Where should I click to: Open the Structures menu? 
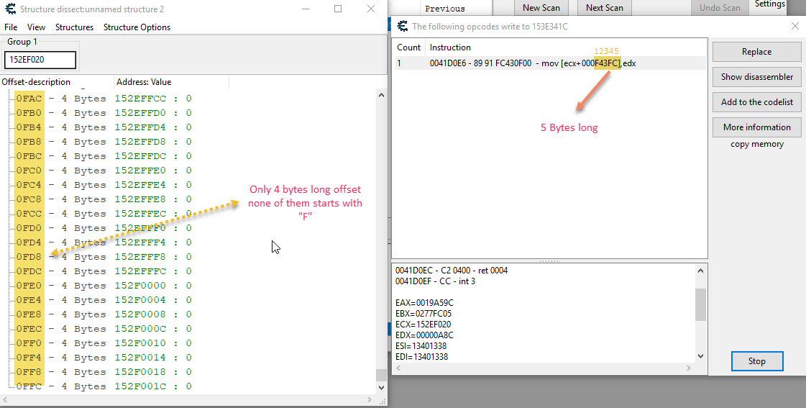click(x=74, y=27)
